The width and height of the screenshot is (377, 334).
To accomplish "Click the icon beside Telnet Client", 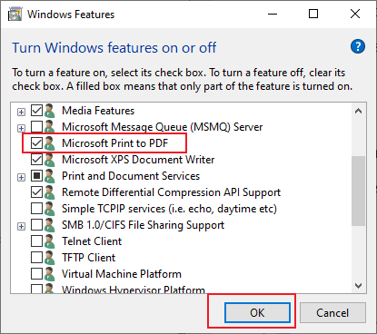I will 49,241.
